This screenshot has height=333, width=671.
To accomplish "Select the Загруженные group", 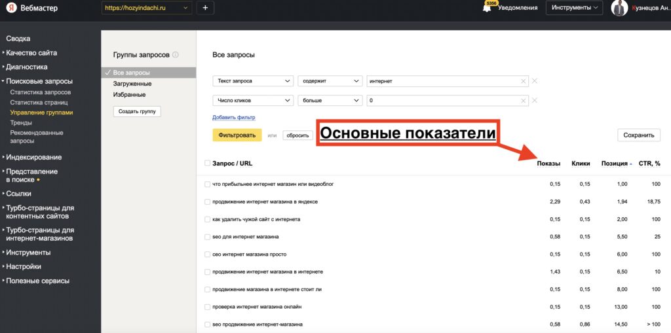I will click(x=132, y=84).
